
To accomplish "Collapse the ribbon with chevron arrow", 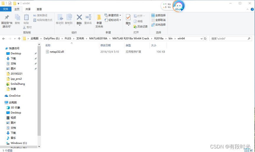I will pyautogui.click(x=248, y=9).
